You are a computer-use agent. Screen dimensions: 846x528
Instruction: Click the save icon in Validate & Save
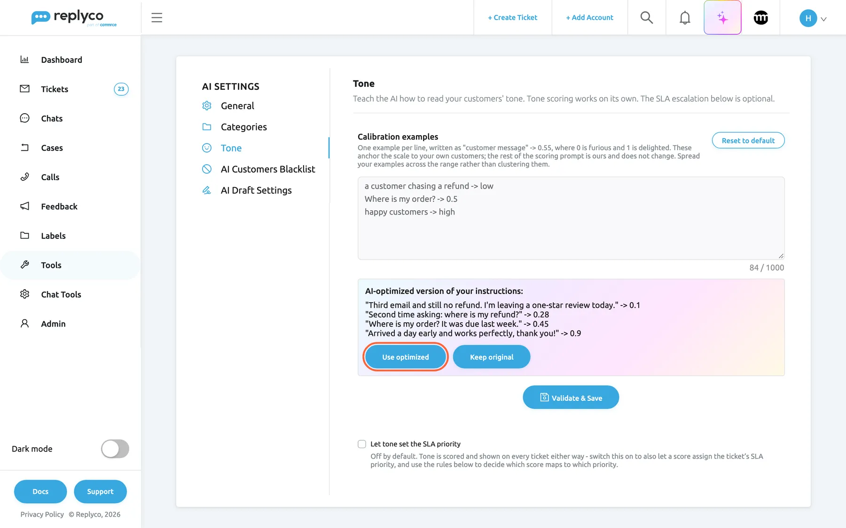544,398
